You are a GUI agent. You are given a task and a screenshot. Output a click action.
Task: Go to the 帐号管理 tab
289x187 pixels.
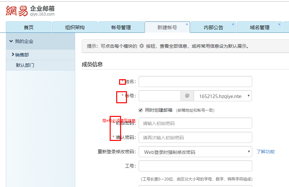[121, 27]
